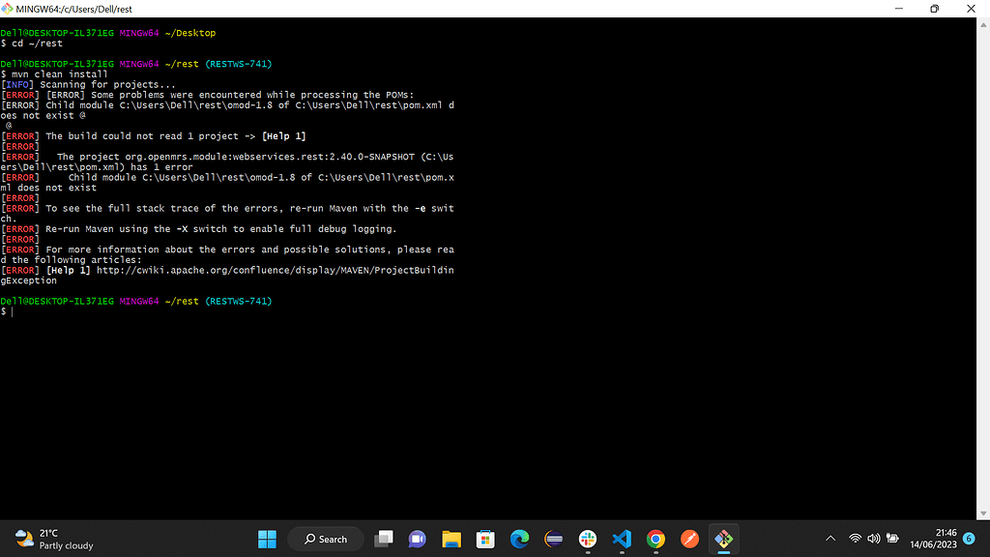Screen dimensions: 990x557
Task: Open the Windows Start menu
Action: click(268, 539)
